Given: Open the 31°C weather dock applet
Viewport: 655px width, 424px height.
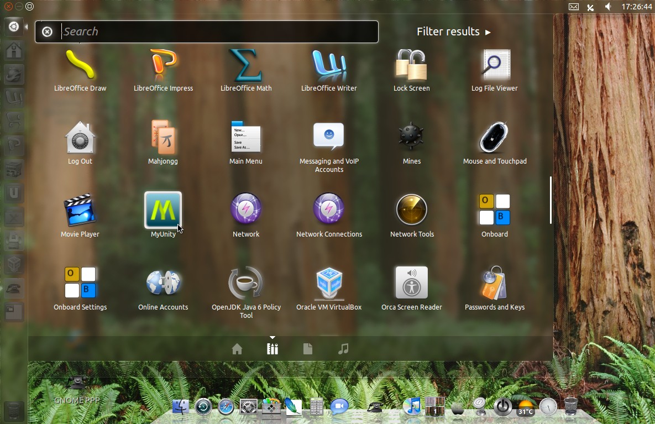Looking at the screenshot, I should click(x=526, y=407).
